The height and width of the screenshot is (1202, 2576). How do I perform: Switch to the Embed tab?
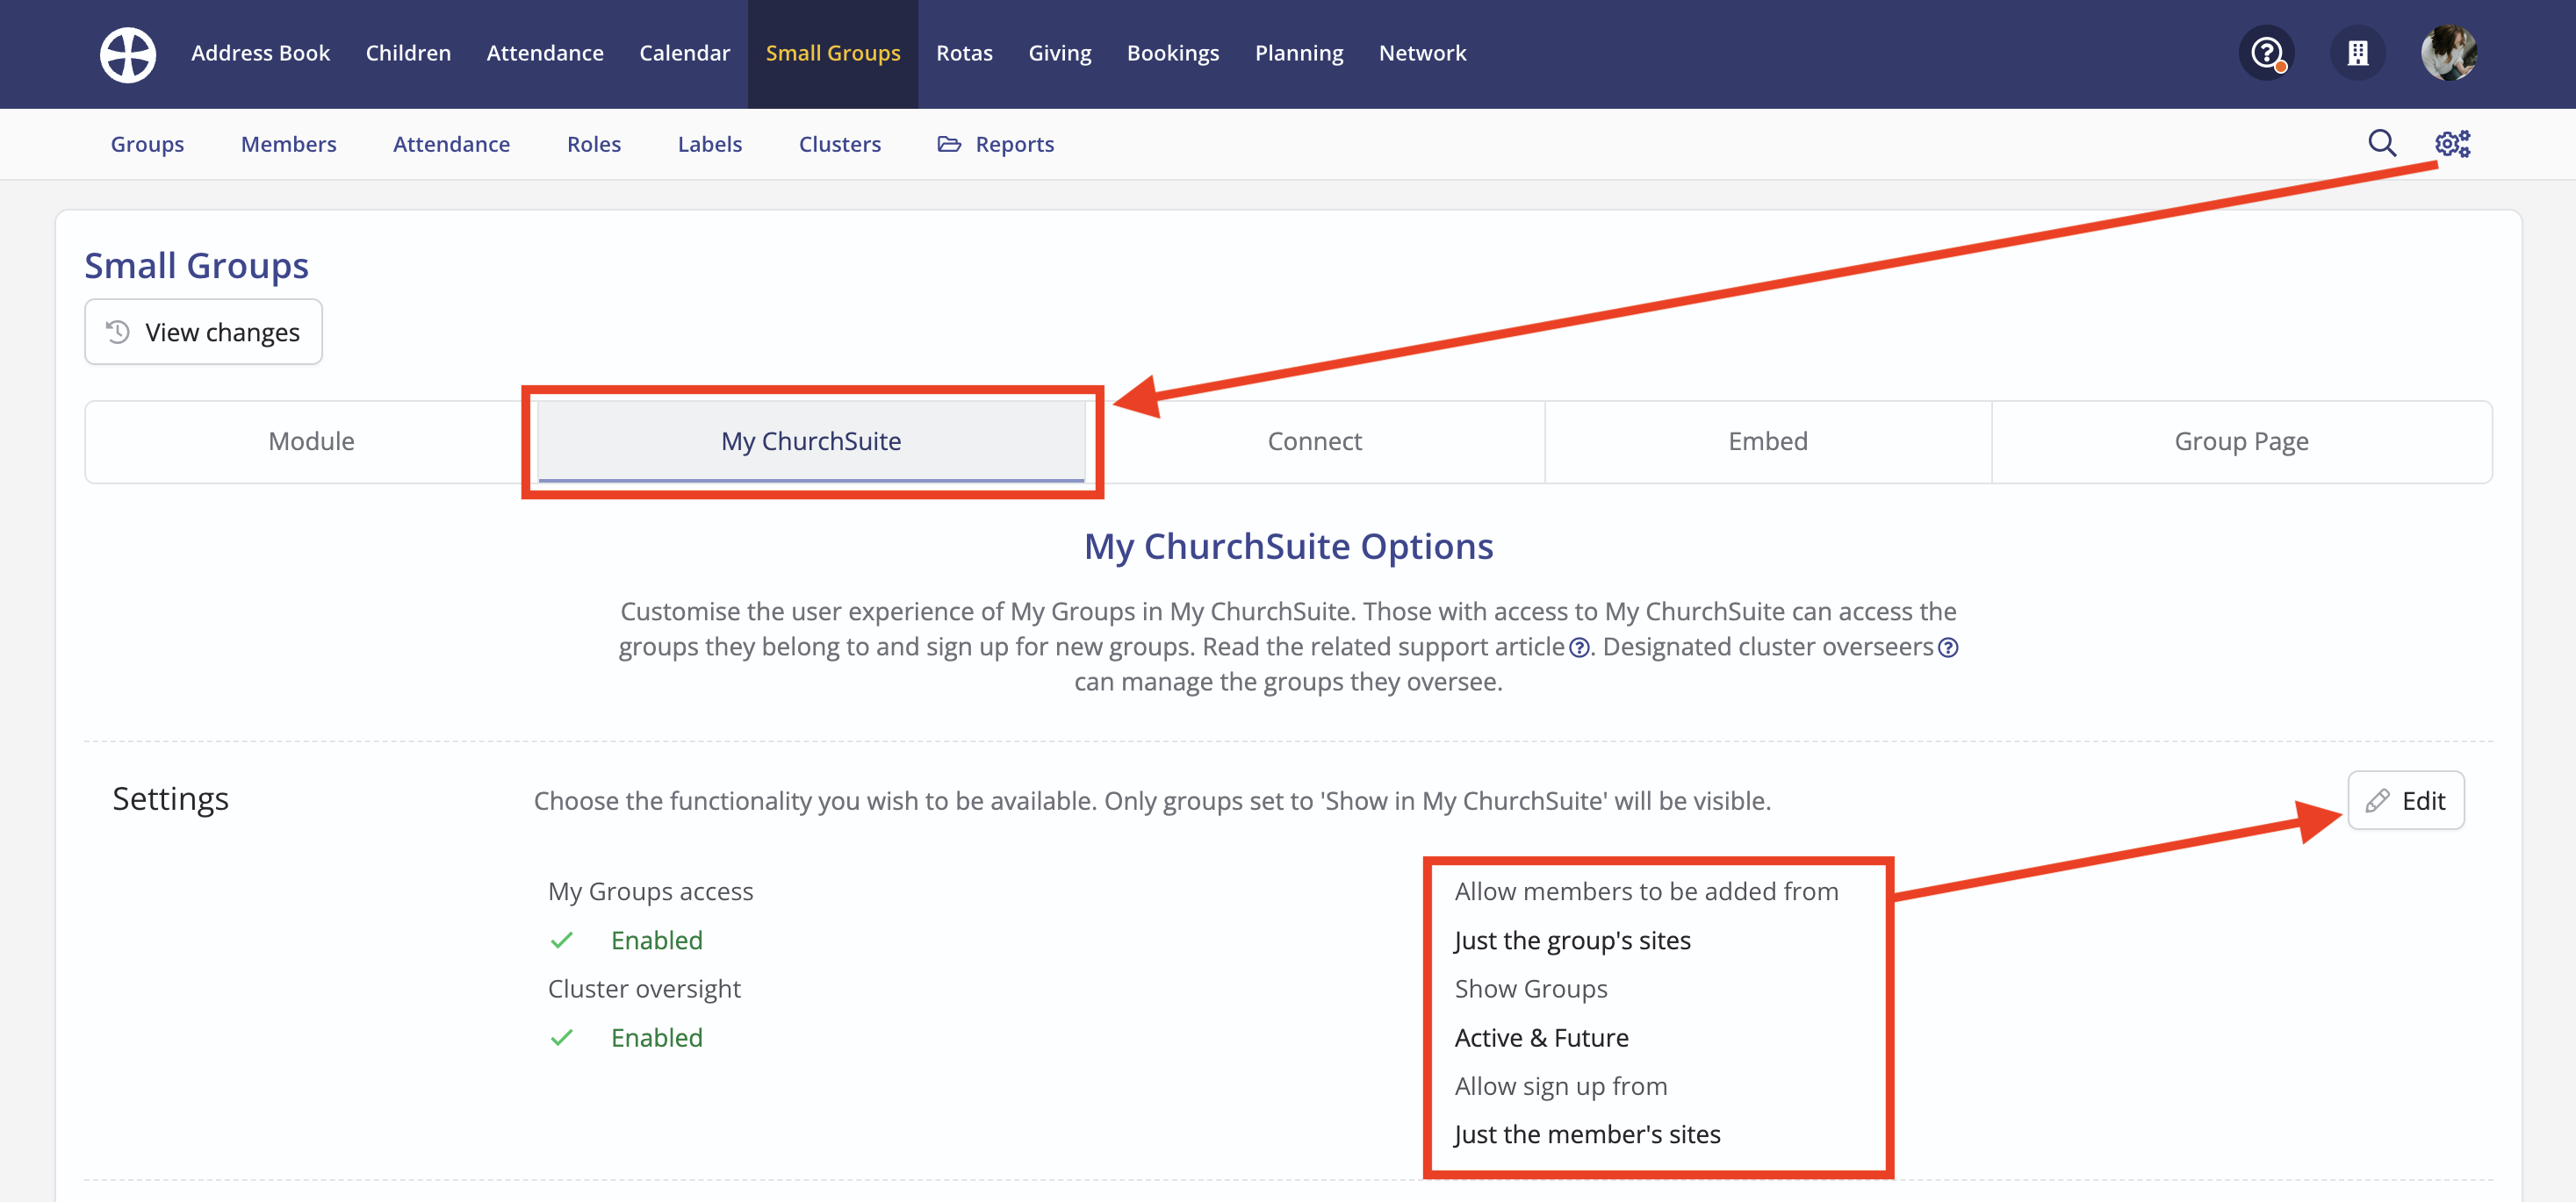click(1768, 441)
